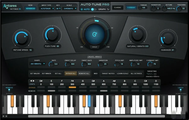Enable Classic mode
Screen dimensions: 189x120
point(117,8)
